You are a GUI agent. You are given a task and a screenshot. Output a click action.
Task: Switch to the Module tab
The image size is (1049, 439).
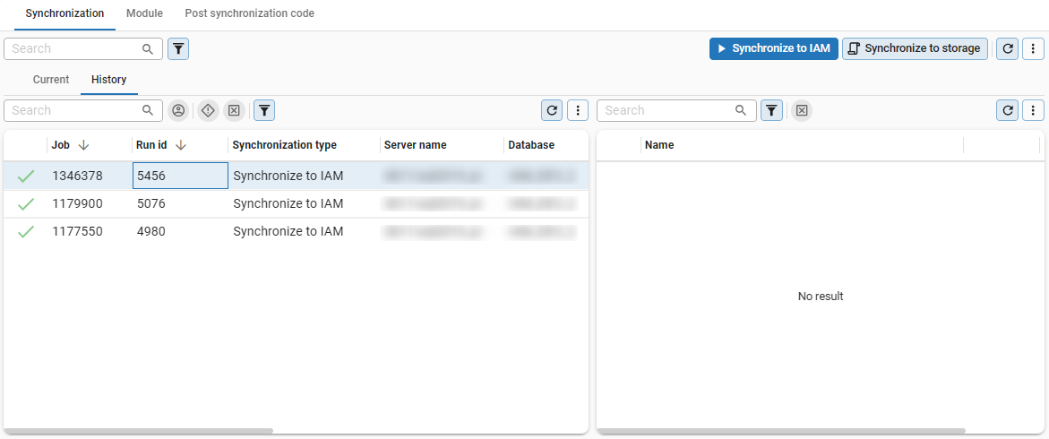[x=144, y=13]
